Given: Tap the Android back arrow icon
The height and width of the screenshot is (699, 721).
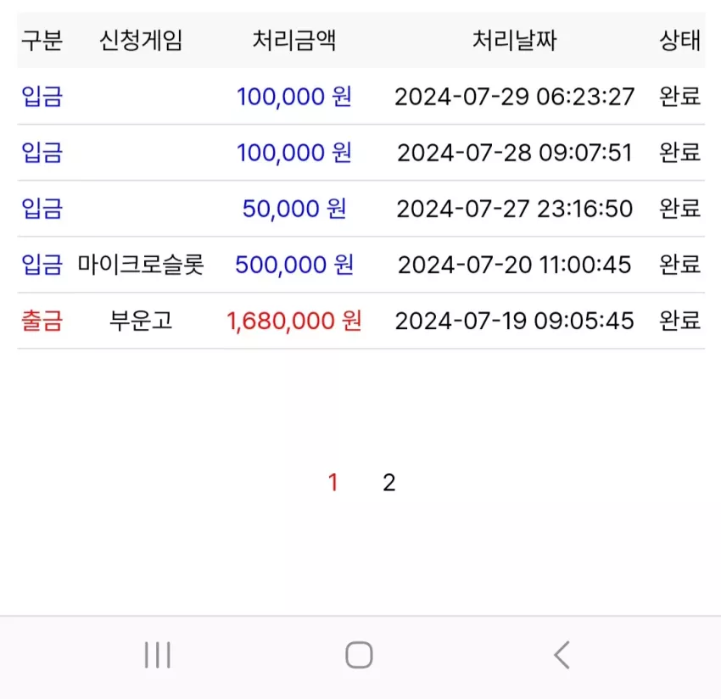Looking at the screenshot, I should pos(562,654).
